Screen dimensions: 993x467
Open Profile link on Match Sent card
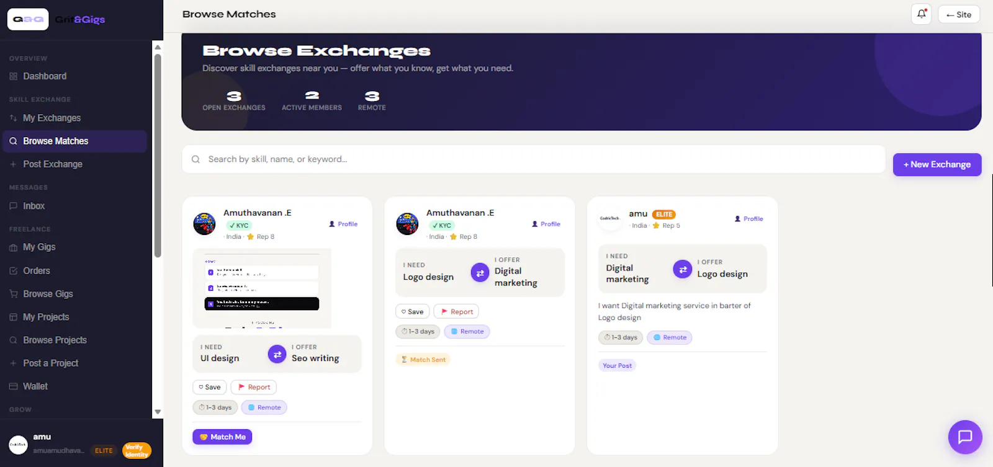(546, 224)
